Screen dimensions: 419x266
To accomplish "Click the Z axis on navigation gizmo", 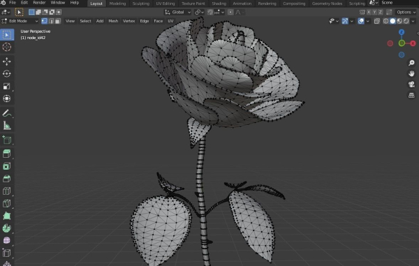I will point(402,32).
